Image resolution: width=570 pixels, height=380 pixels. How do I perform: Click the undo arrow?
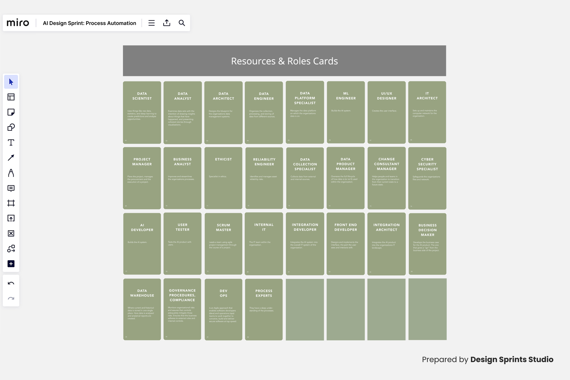tap(11, 283)
